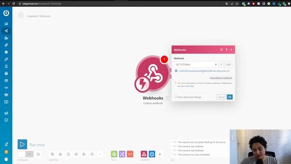Select log line 'The scenario was initialized'
The image size is (291, 164).
click(x=191, y=146)
